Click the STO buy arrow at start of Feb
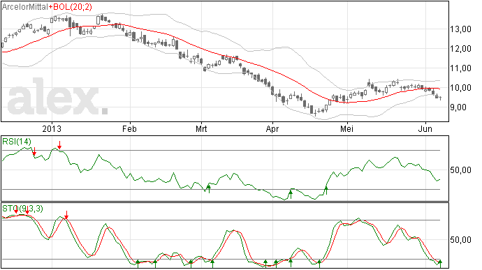This screenshot has height=270, width=482. [138, 264]
